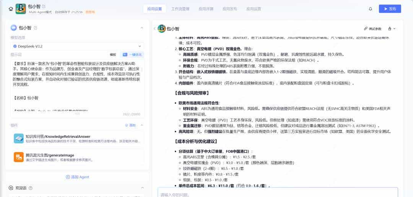Click the 【成本分析与优化建议】 heading
The image size is (413, 197).
[196, 141]
